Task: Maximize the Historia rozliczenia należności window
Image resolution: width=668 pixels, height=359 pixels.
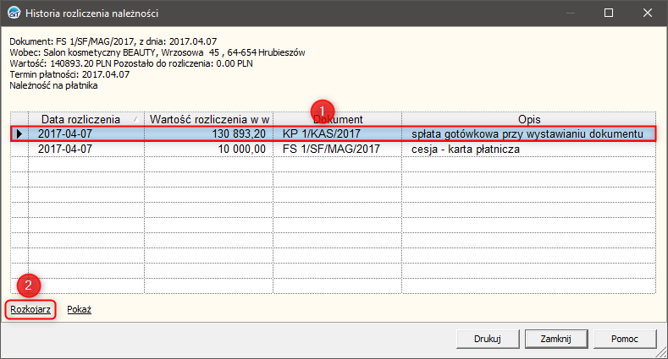Action: (609, 13)
